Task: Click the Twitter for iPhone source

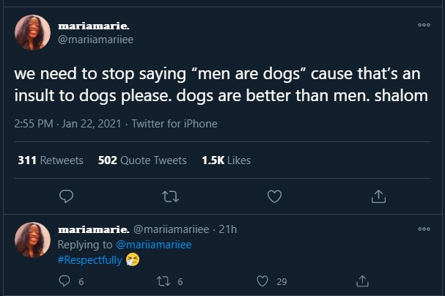Action: coord(174,124)
